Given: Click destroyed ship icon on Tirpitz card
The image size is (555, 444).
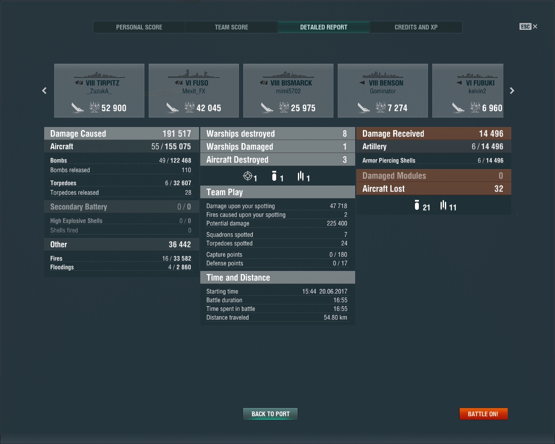Looking at the screenshot, I should (78, 107).
